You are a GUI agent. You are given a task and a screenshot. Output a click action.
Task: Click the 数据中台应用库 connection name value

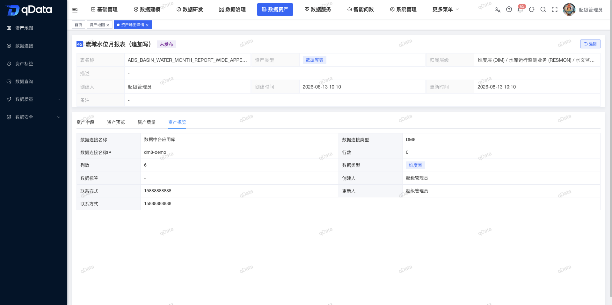click(x=160, y=139)
